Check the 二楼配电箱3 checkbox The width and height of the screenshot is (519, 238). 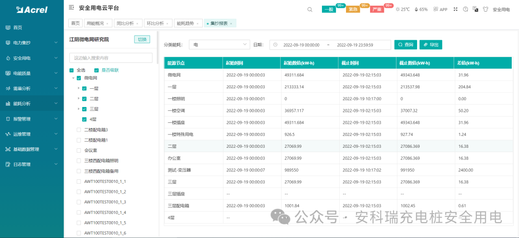79,130
